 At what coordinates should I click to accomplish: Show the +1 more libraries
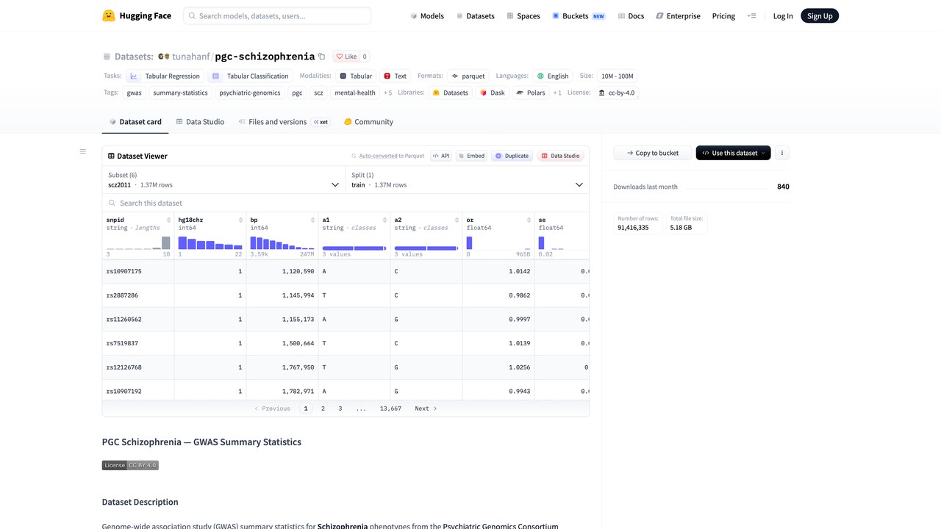(557, 93)
